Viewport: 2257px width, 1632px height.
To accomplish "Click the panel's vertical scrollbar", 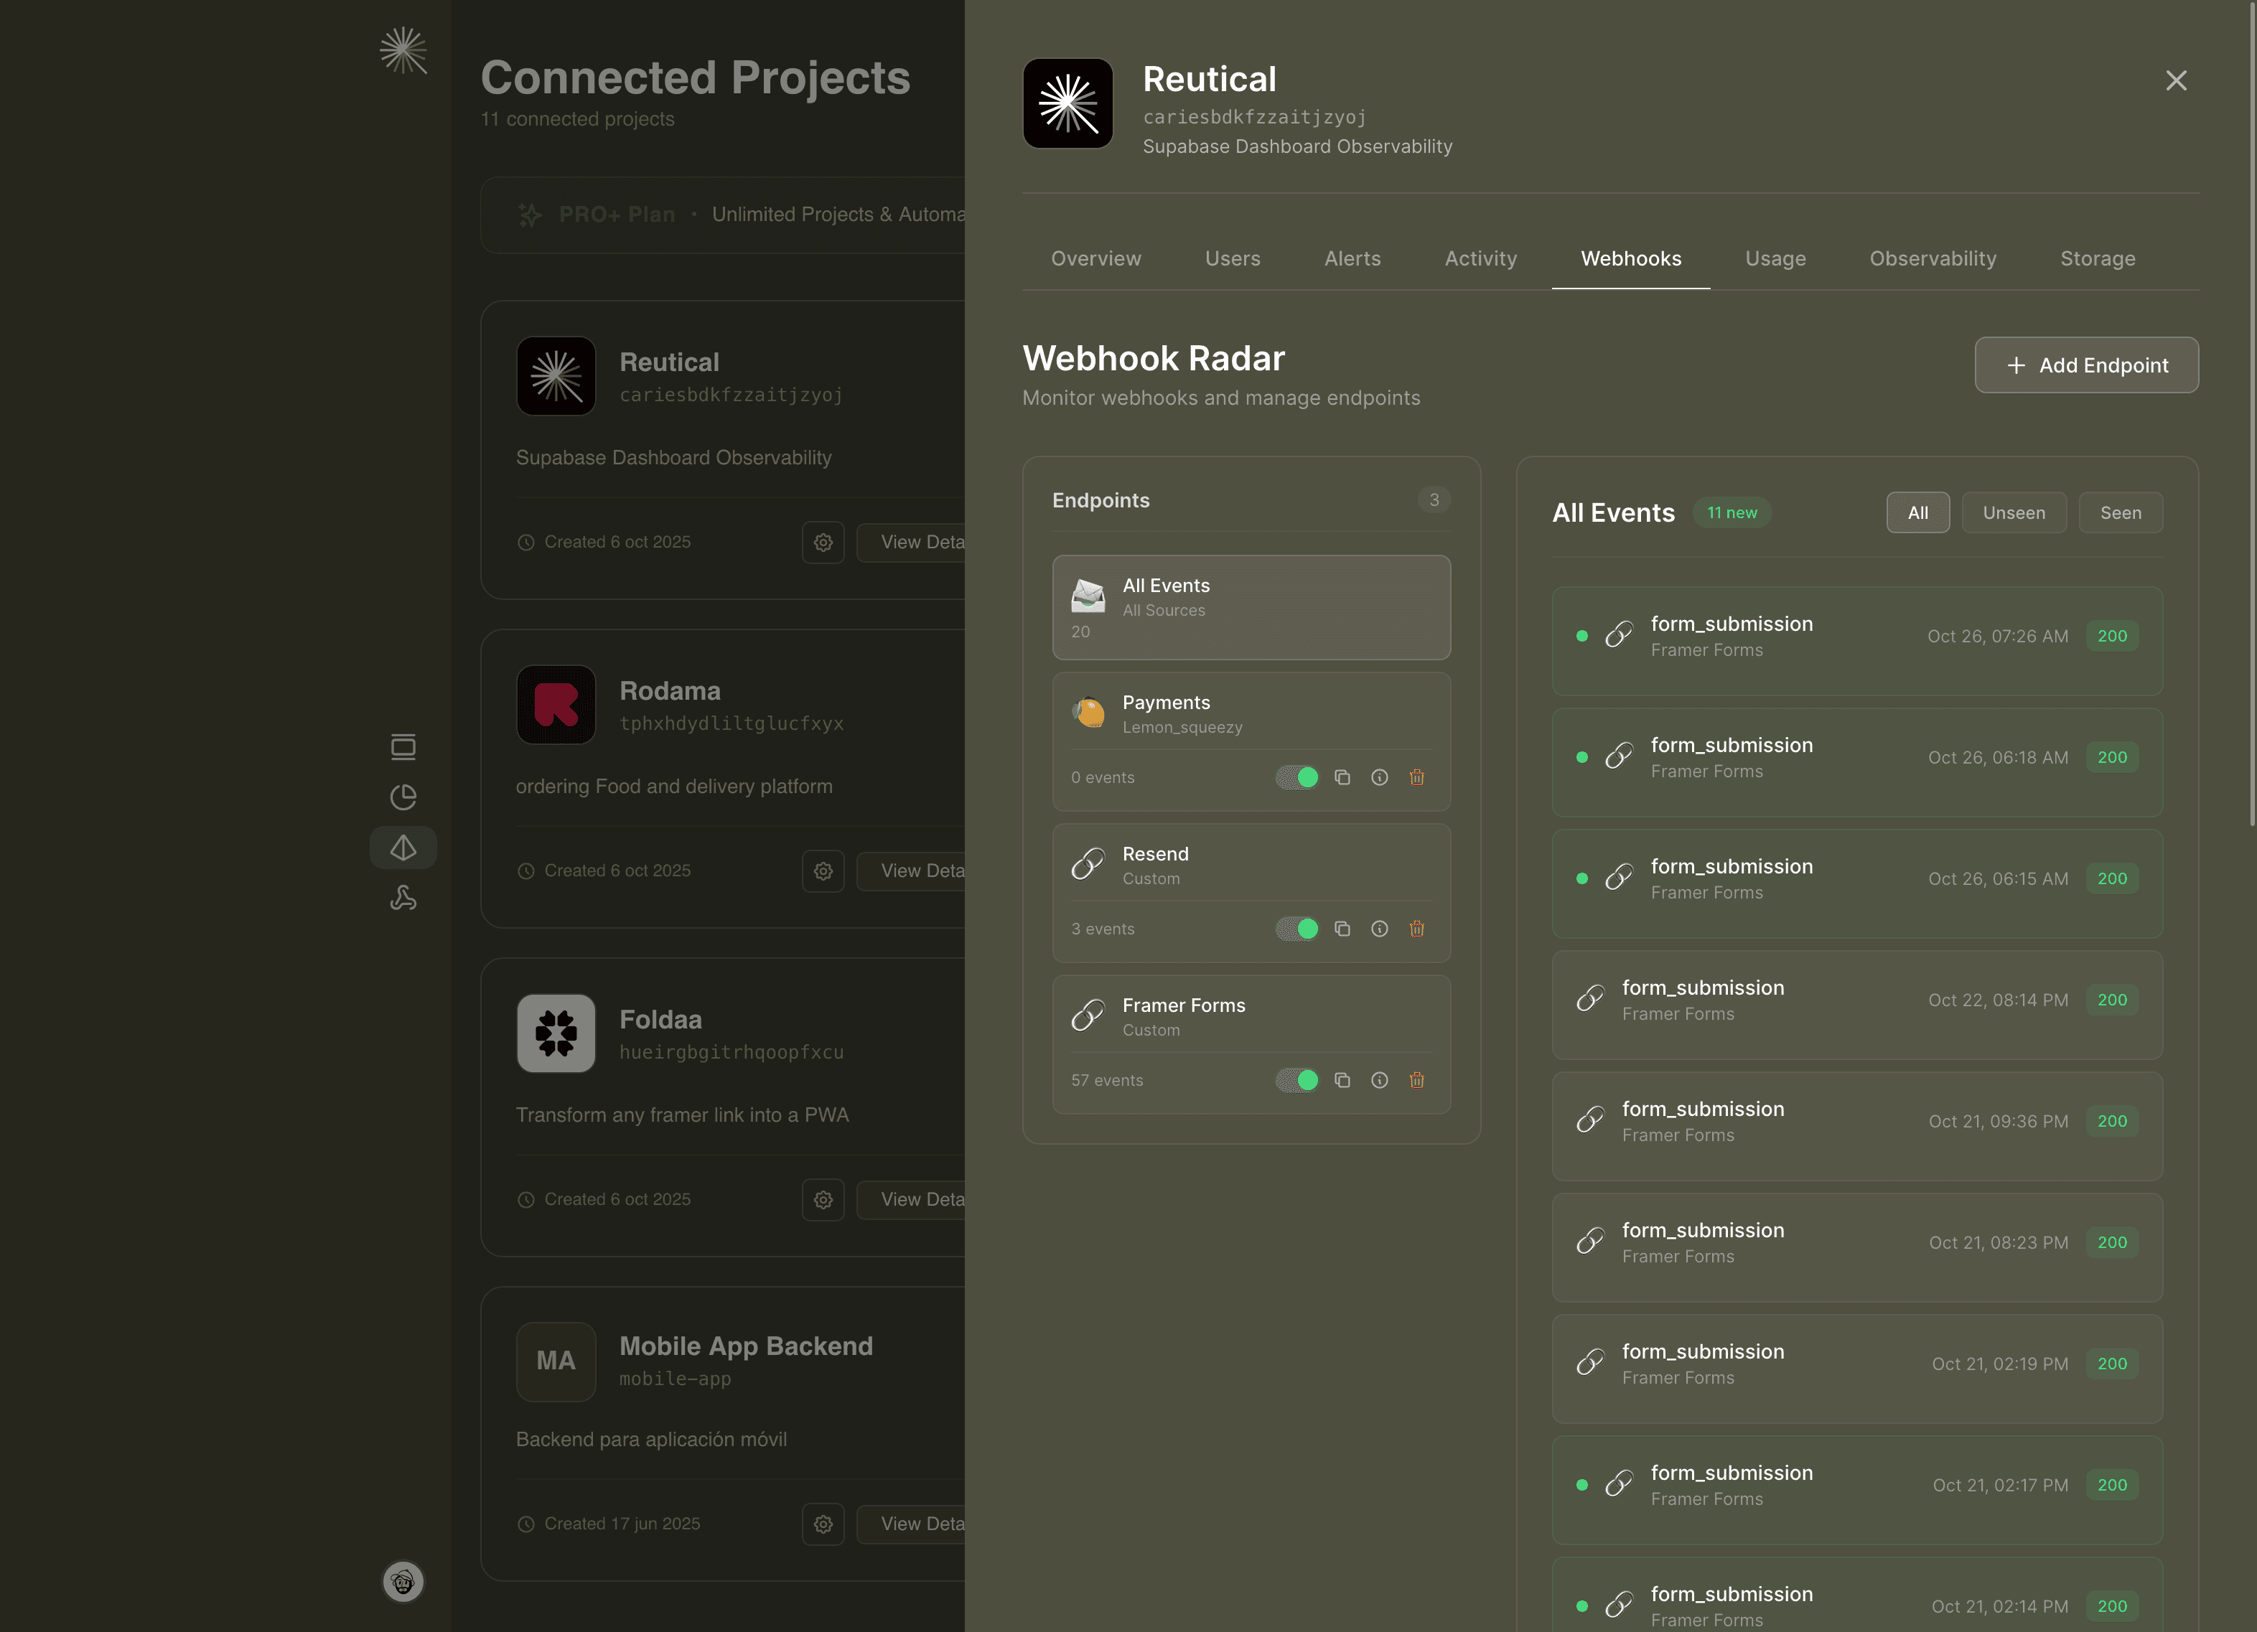I will click(x=2251, y=413).
